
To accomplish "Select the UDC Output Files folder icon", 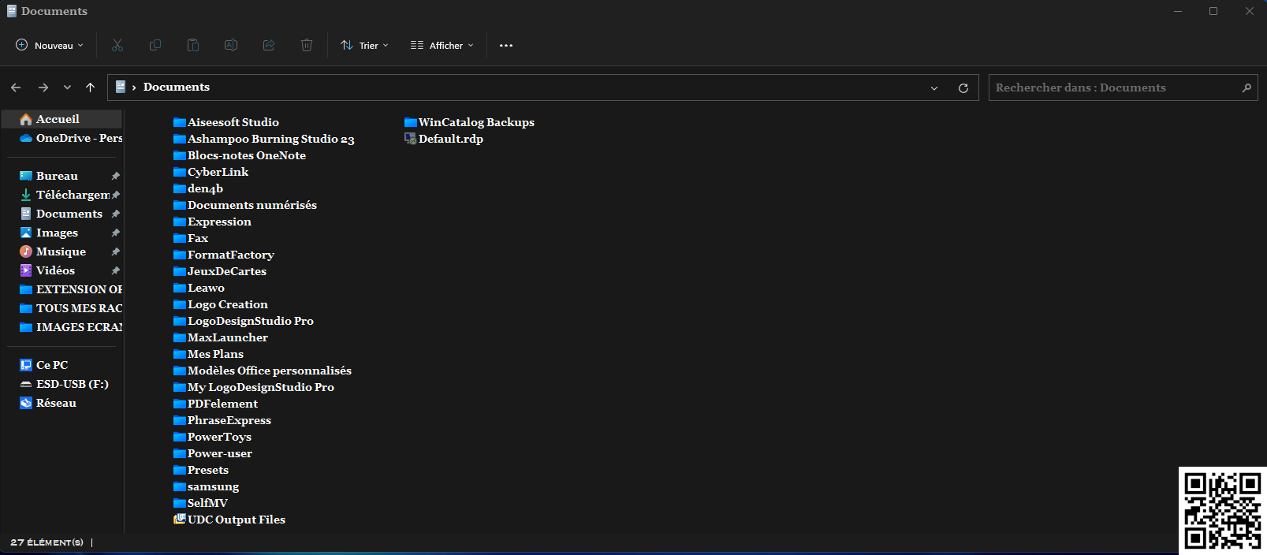I will pyautogui.click(x=180, y=519).
